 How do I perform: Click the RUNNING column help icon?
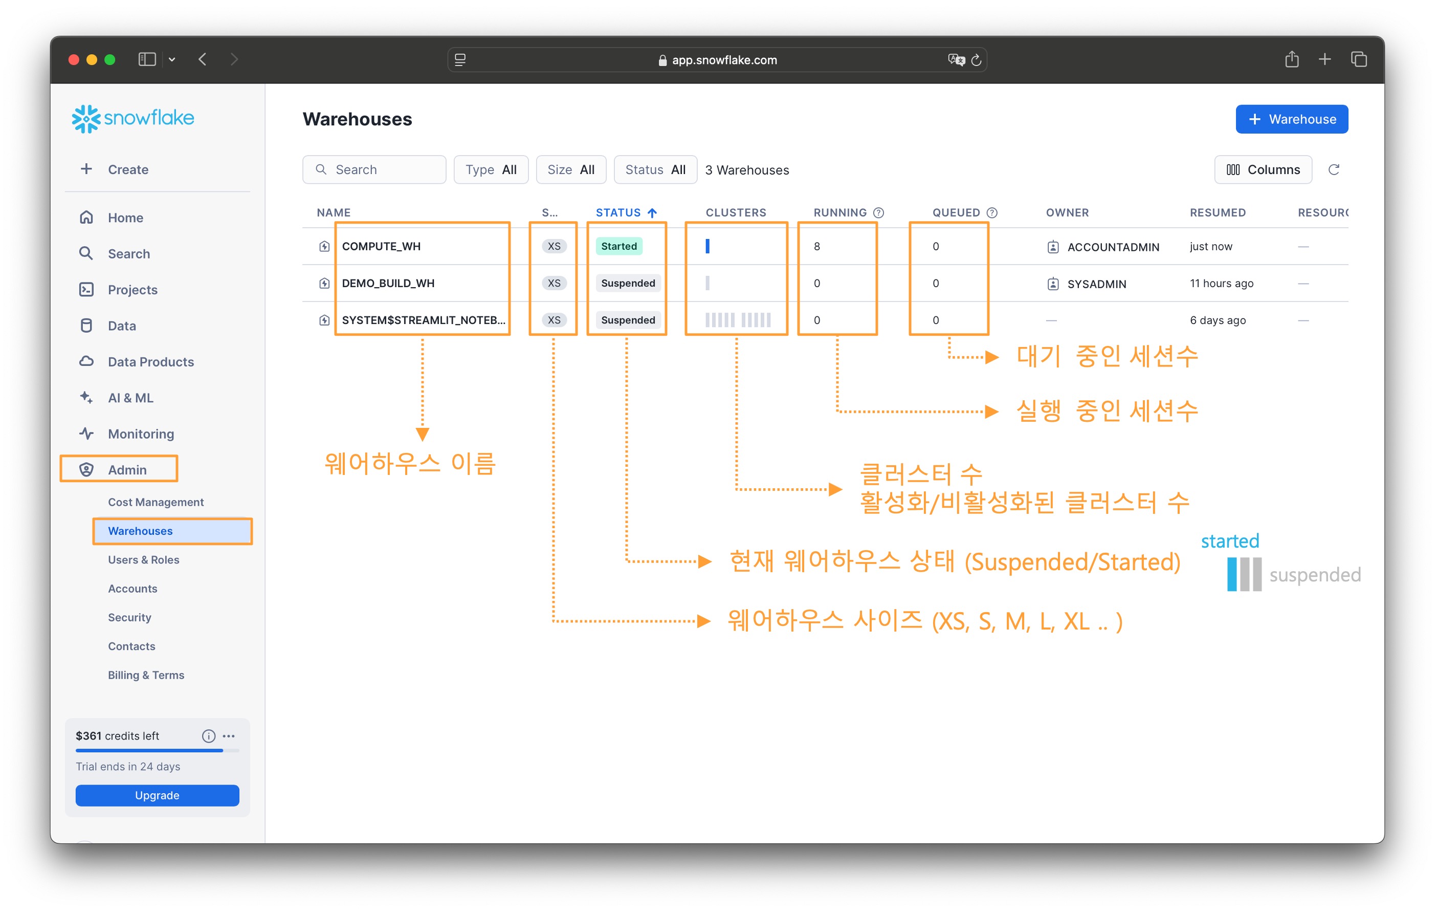[878, 212]
